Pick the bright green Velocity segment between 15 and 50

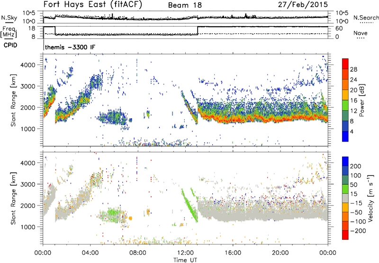click(x=345, y=189)
